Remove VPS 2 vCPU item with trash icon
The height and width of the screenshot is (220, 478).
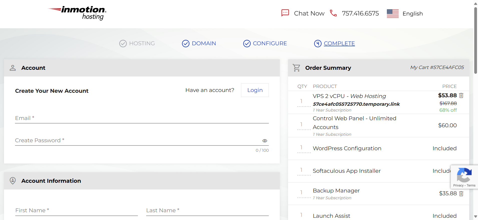point(461,95)
